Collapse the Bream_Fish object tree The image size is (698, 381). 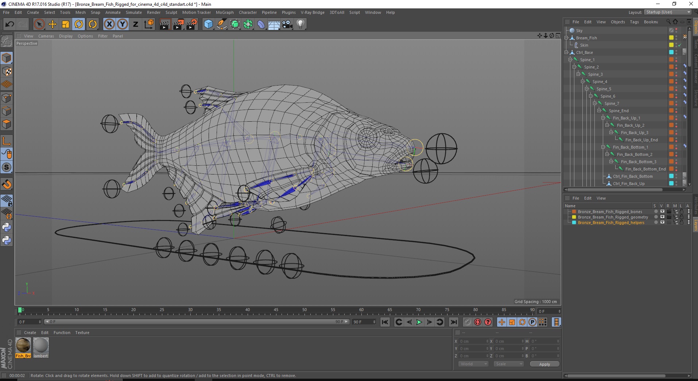click(566, 38)
